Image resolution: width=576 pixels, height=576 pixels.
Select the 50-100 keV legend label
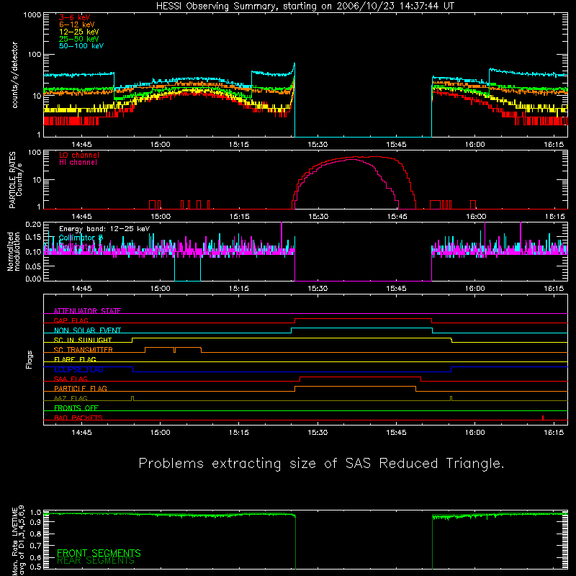tap(81, 46)
